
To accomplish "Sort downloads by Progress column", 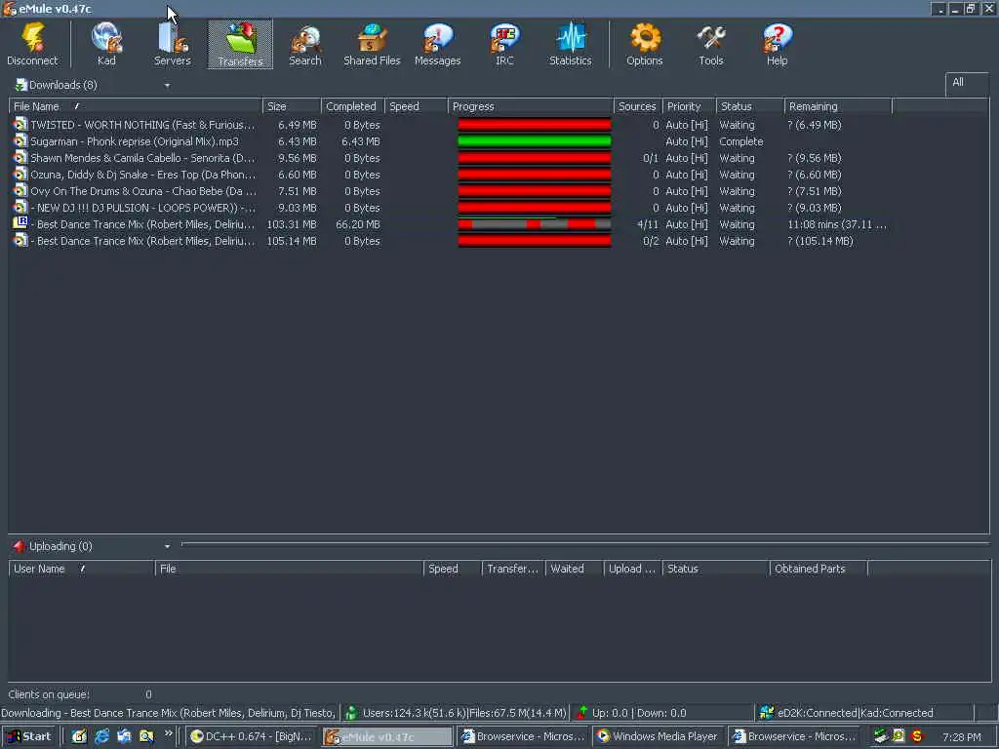I will [x=531, y=106].
